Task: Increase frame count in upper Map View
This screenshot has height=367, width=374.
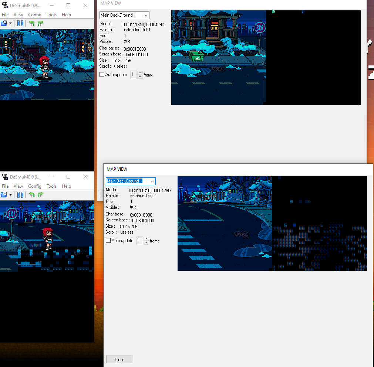Action: pyautogui.click(x=140, y=73)
